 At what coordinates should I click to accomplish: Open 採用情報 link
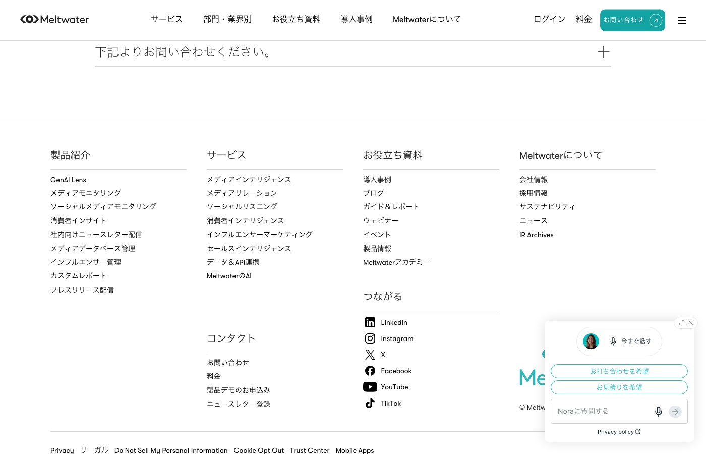click(534, 193)
